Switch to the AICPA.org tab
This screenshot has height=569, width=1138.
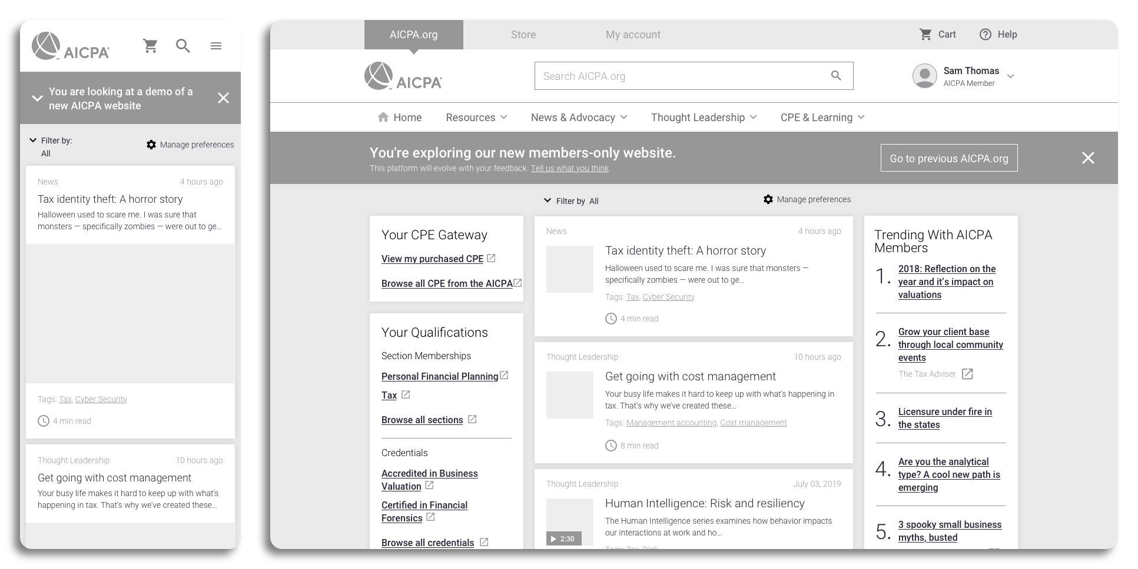coord(414,35)
